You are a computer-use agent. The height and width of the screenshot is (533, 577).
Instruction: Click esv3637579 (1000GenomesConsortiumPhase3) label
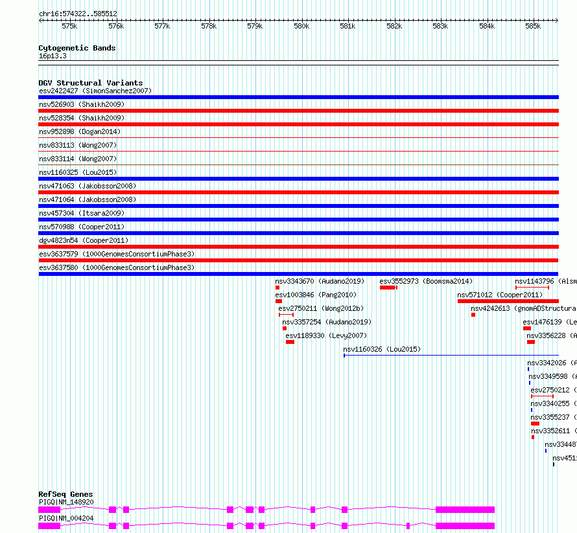pyautogui.click(x=117, y=254)
